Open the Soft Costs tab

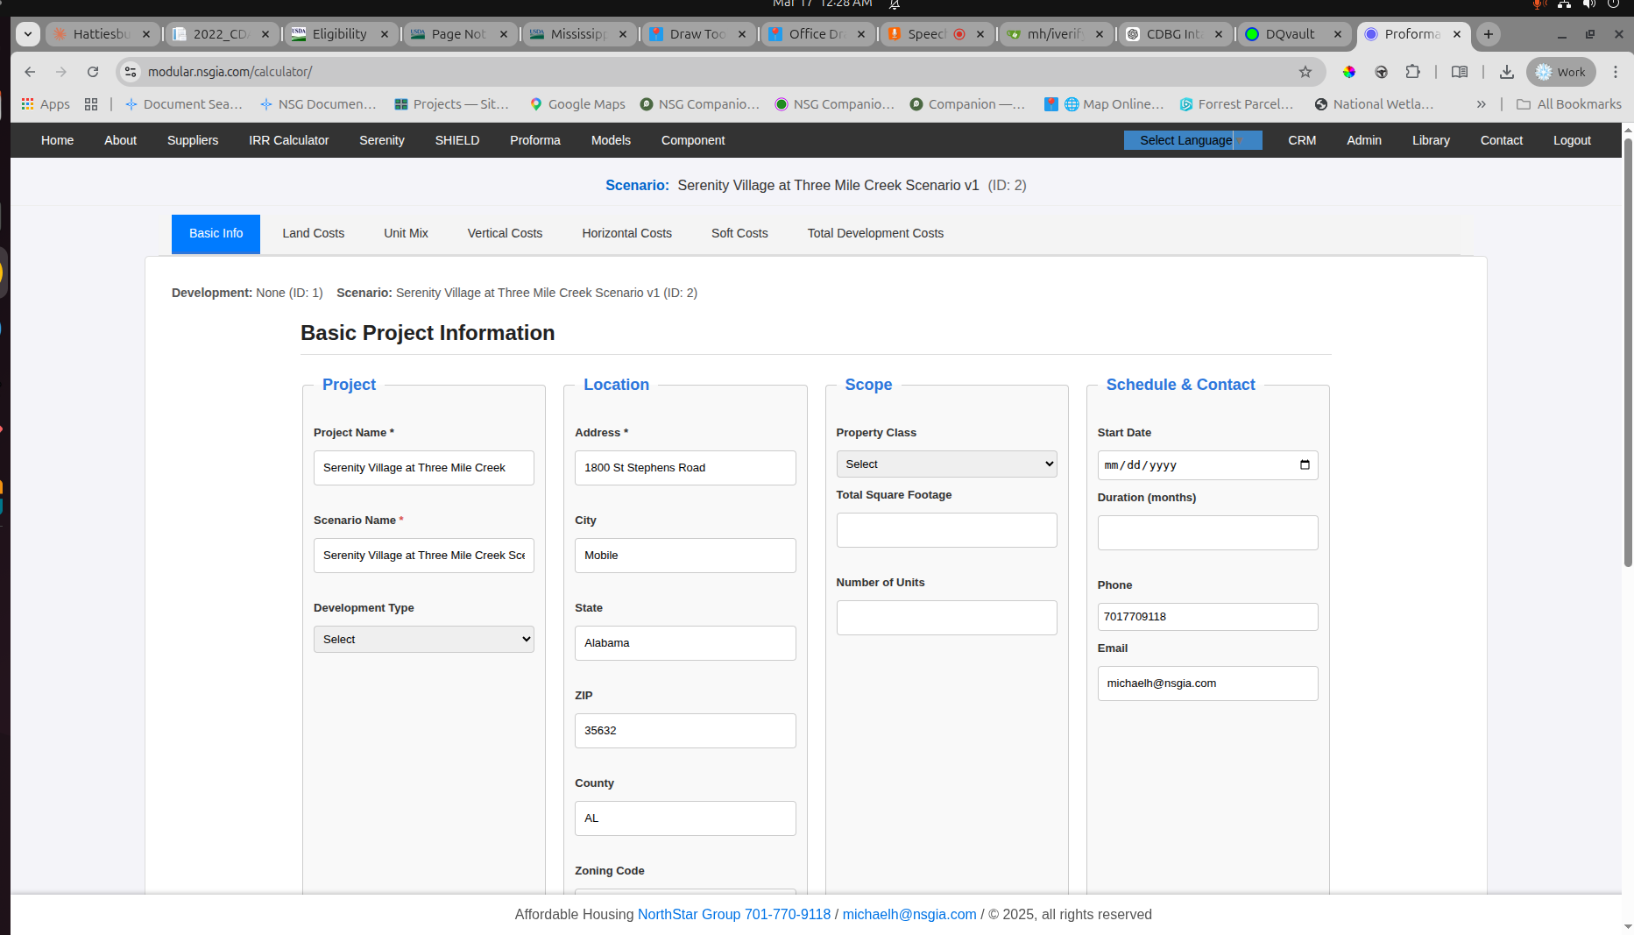(739, 233)
